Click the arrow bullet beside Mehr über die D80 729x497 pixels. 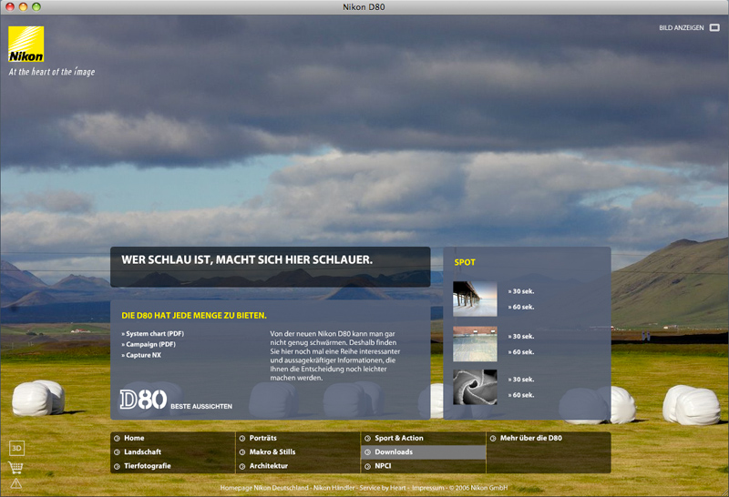[x=493, y=438]
